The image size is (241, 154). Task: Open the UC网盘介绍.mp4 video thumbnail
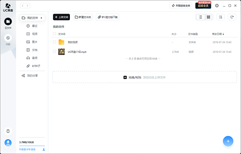point(61,52)
